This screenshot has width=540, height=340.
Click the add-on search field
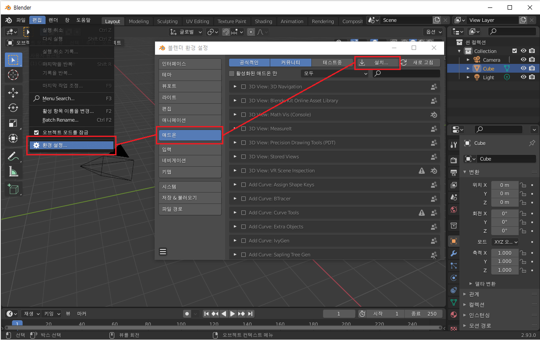pos(406,74)
